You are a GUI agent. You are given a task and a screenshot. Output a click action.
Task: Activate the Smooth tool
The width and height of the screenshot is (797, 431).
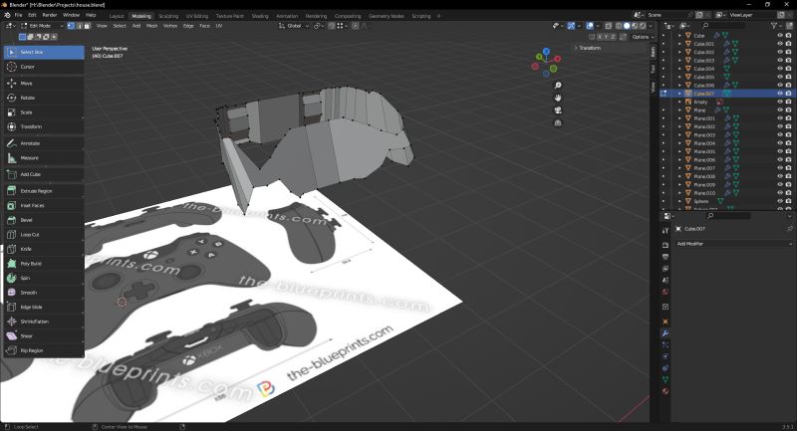[x=44, y=293]
